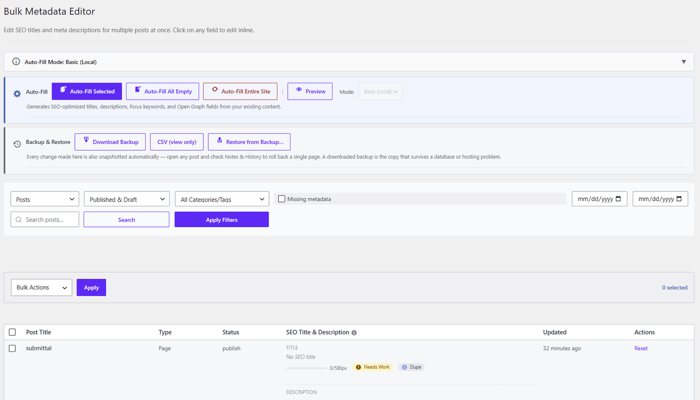This screenshot has height=400, width=700.
Task: Click Apply Filters button
Action: (x=221, y=219)
